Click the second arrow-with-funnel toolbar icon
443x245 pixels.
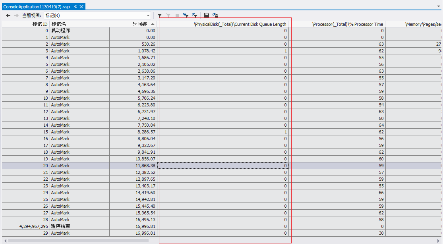tap(194, 15)
